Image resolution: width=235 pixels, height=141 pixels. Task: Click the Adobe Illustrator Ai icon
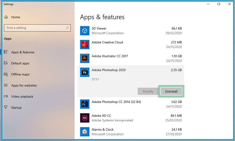tap(85, 58)
